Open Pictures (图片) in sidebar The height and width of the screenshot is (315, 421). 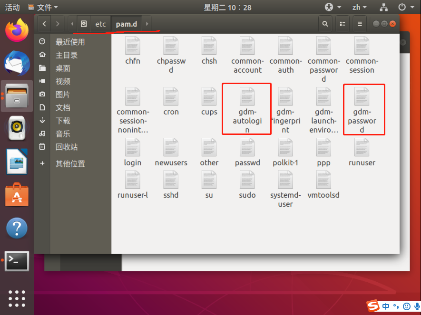(x=63, y=95)
